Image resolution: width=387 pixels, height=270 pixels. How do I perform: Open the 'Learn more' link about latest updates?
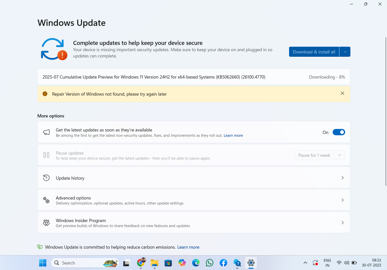(233, 135)
